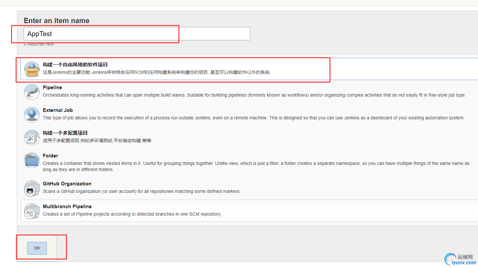Choose the Multibranch Pipeline title
Screen dimensions: 478x268
[67, 207]
